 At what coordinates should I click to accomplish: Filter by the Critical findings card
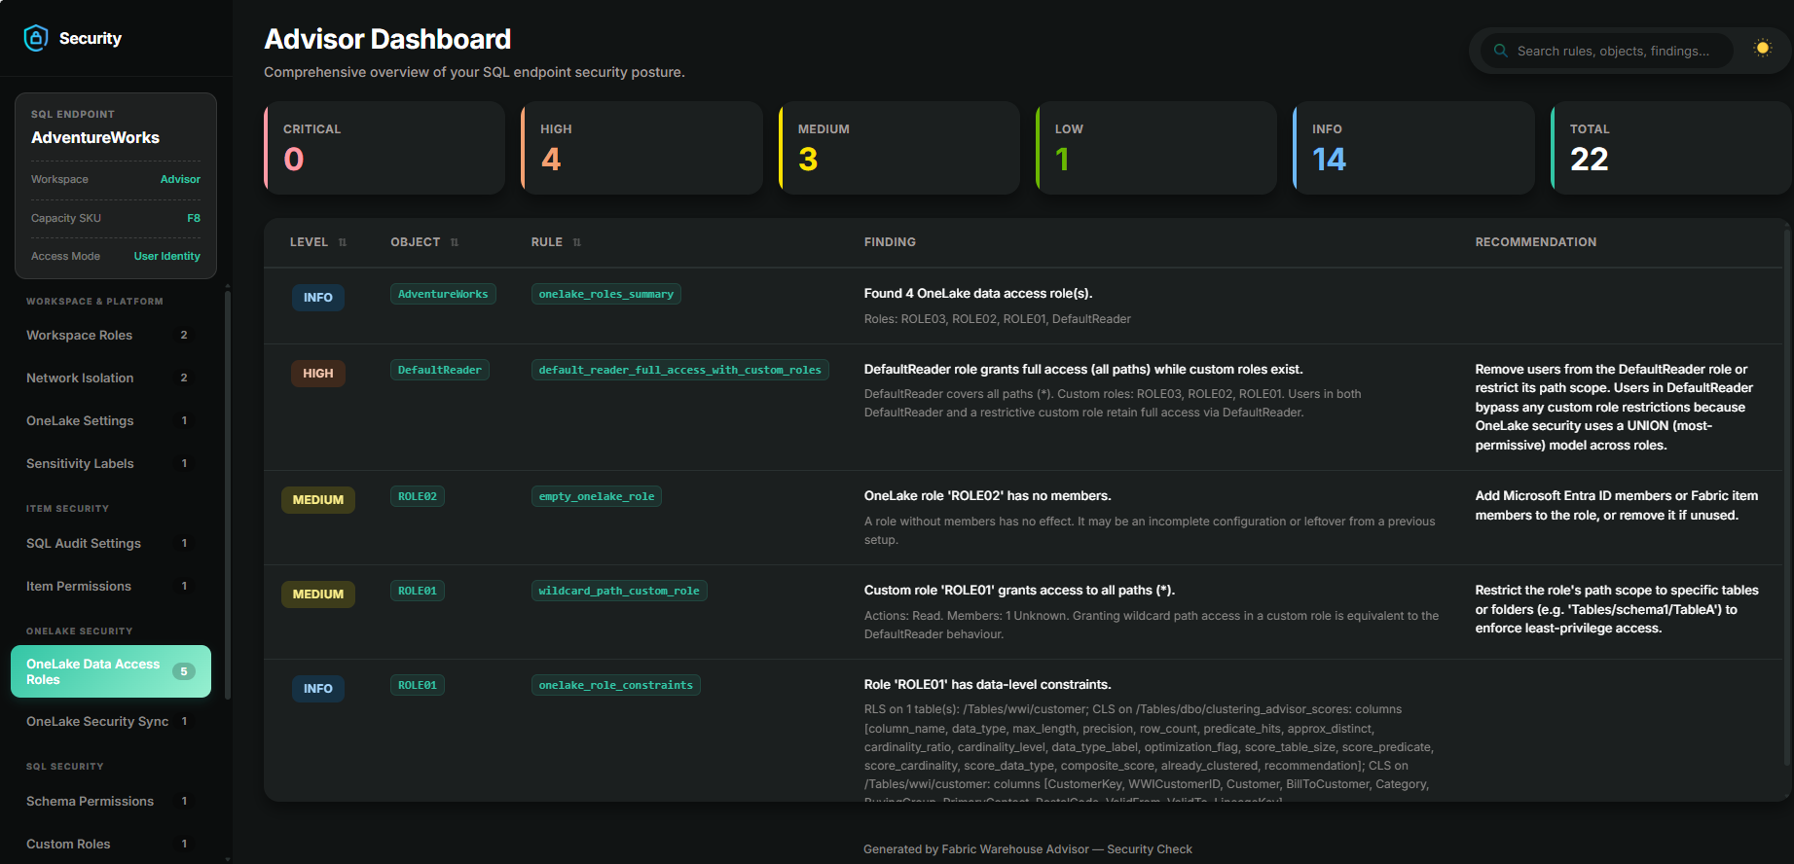click(x=384, y=148)
